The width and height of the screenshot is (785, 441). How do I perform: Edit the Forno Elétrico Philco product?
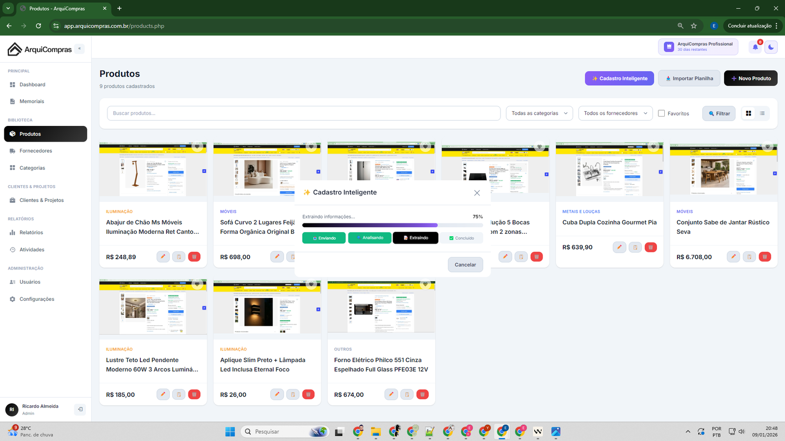pyautogui.click(x=391, y=394)
